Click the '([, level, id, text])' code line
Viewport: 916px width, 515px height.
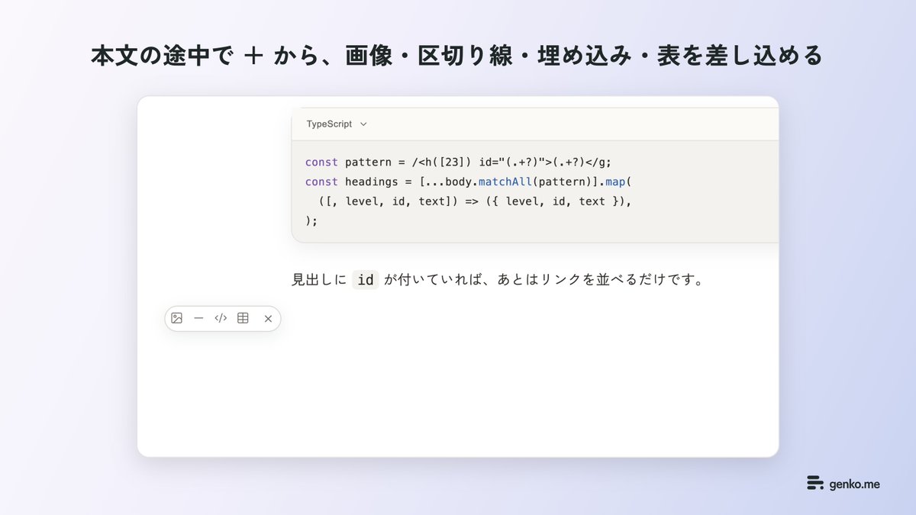click(476, 201)
